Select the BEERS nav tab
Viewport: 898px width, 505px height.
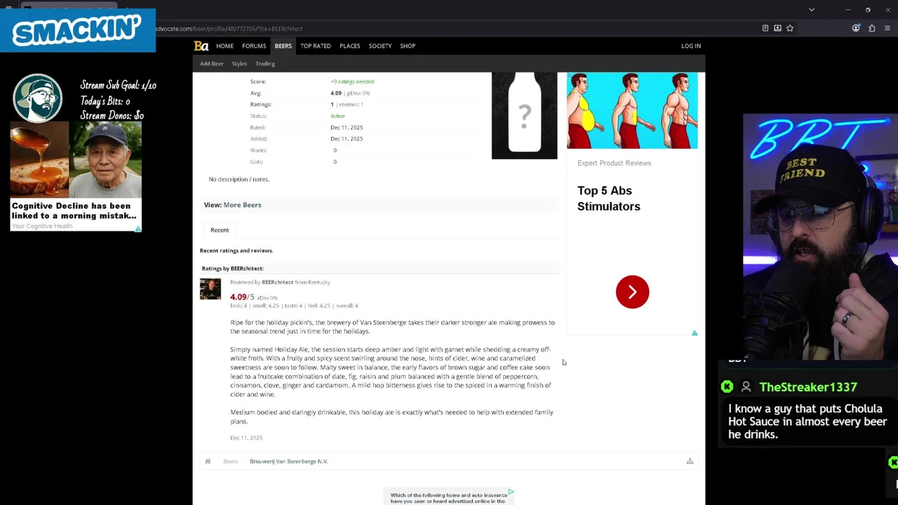283,46
